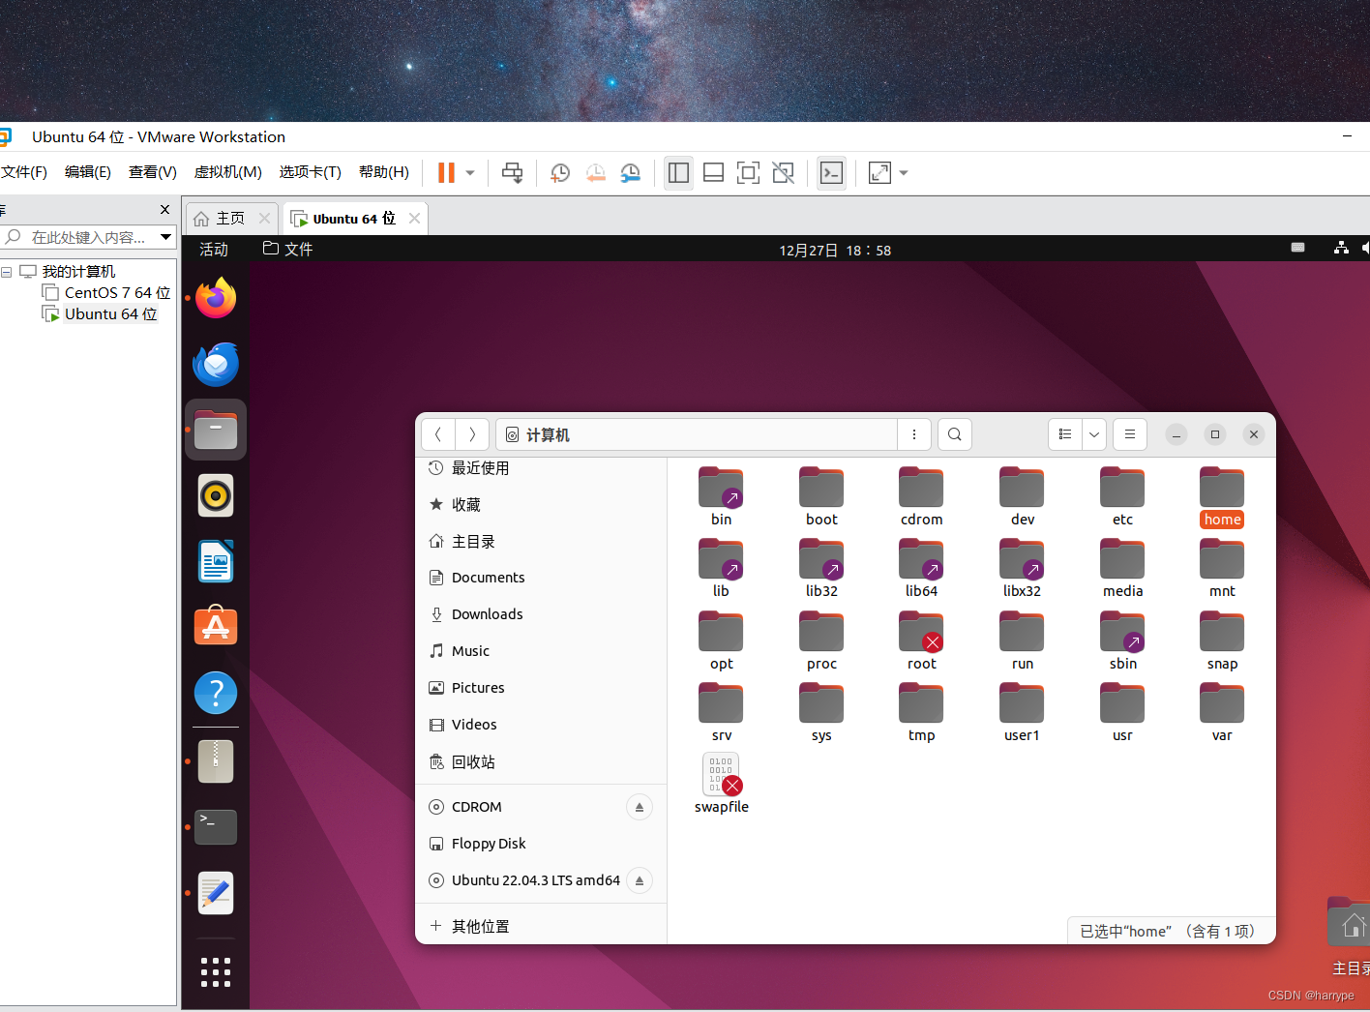Select the user1 folder
1370x1012 pixels.
point(1022,712)
